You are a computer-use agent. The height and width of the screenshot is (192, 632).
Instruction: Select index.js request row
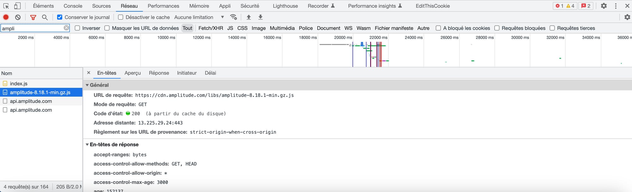pos(41,83)
